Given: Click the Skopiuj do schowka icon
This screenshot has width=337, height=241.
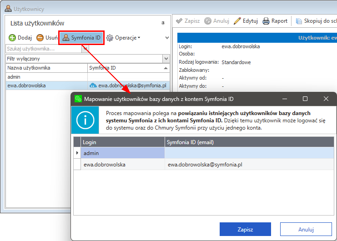Looking at the screenshot, I should 299,21.
